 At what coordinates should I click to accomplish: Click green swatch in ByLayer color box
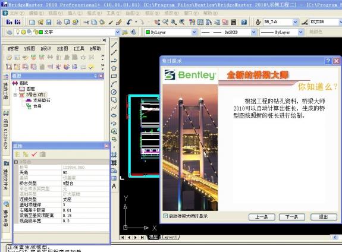(x=148, y=32)
